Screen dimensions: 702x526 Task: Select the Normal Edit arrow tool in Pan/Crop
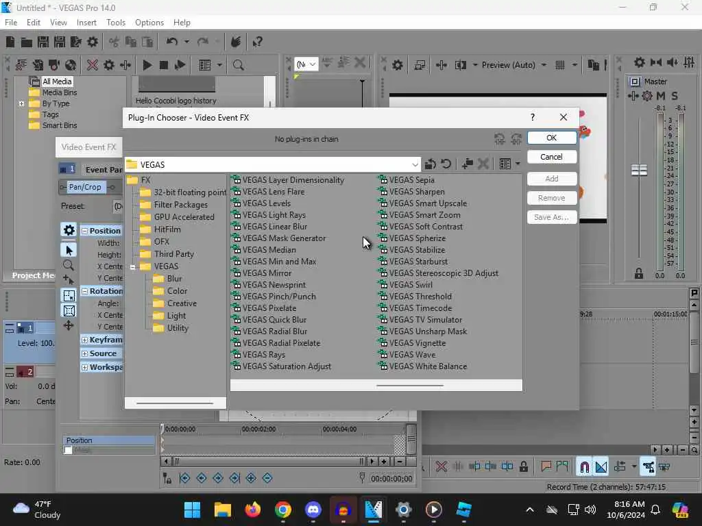pyautogui.click(x=69, y=250)
